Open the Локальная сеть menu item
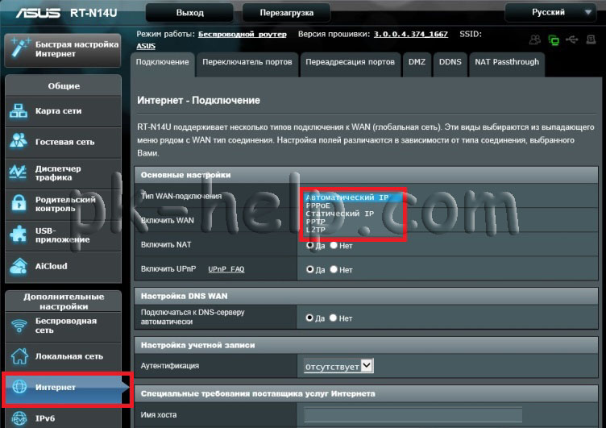The image size is (606, 428). coord(63,356)
